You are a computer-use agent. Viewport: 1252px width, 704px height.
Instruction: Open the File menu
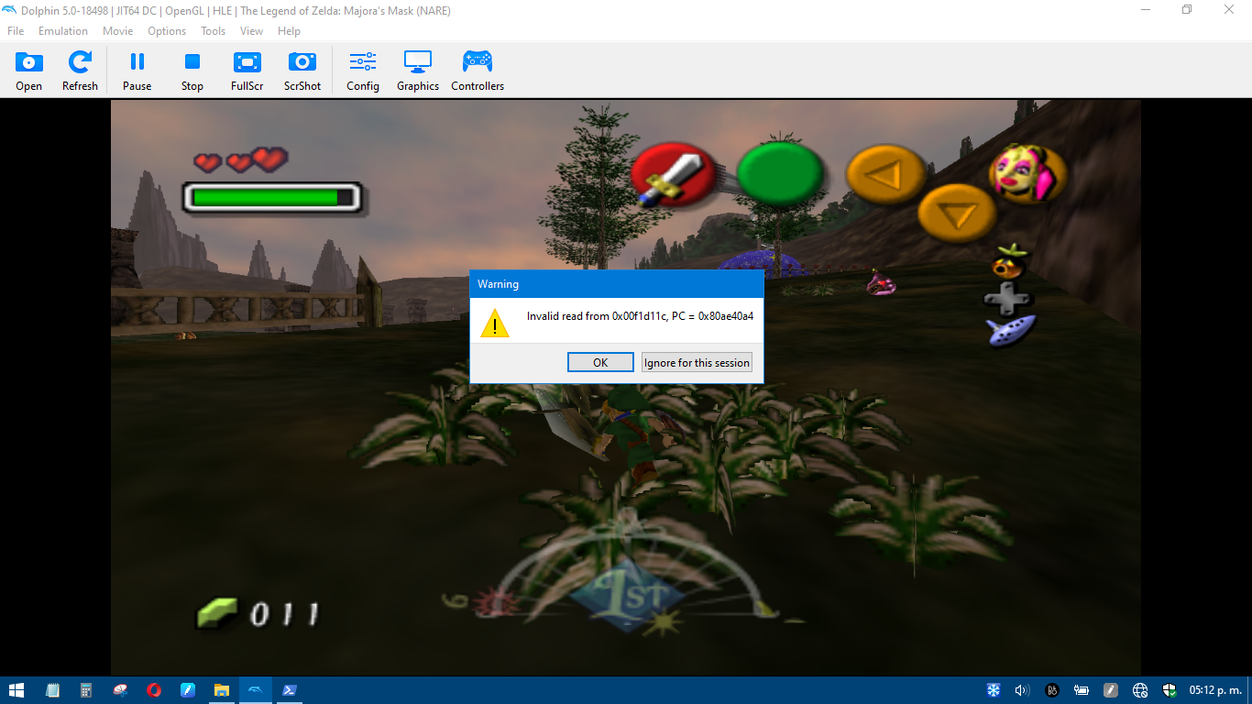(16, 31)
